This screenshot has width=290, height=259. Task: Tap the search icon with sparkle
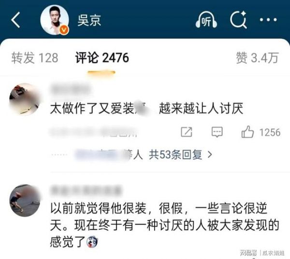click(x=238, y=20)
